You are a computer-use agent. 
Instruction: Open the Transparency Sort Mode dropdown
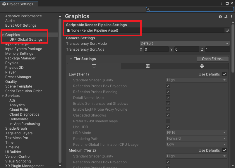(x=185, y=43)
